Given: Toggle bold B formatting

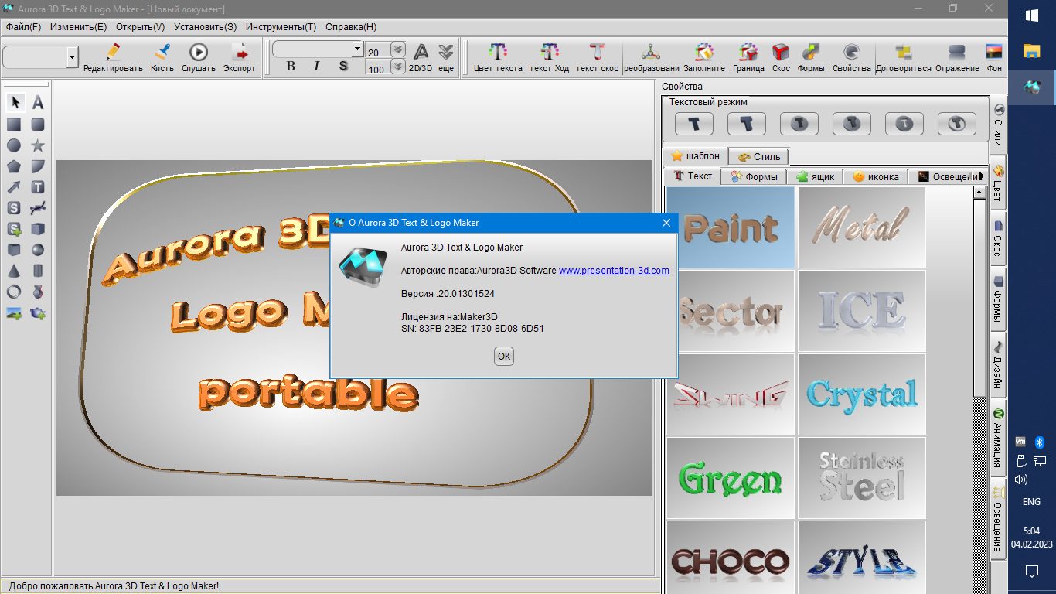Looking at the screenshot, I should (x=291, y=67).
